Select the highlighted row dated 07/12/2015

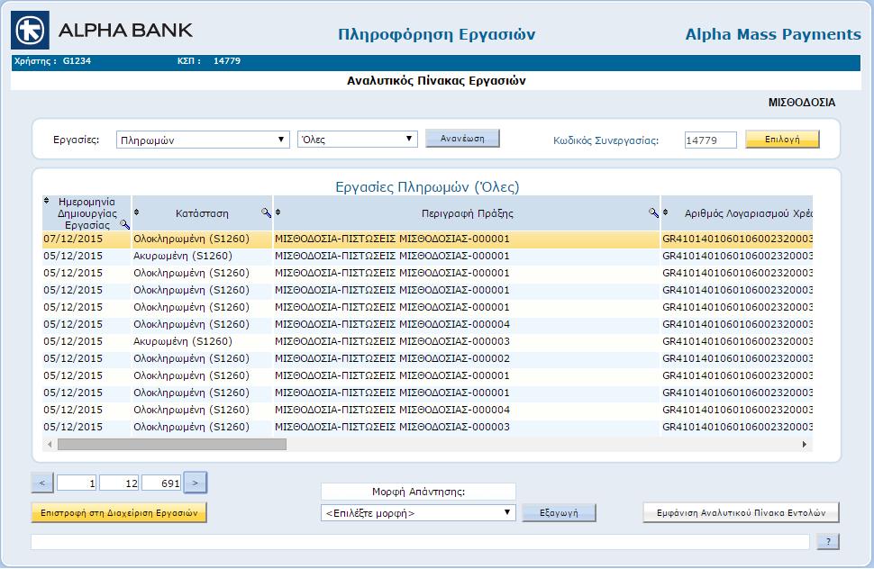coord(427,239)
